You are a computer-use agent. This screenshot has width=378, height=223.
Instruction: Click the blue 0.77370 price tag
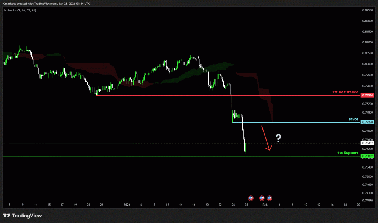click(x=368, y=122)
